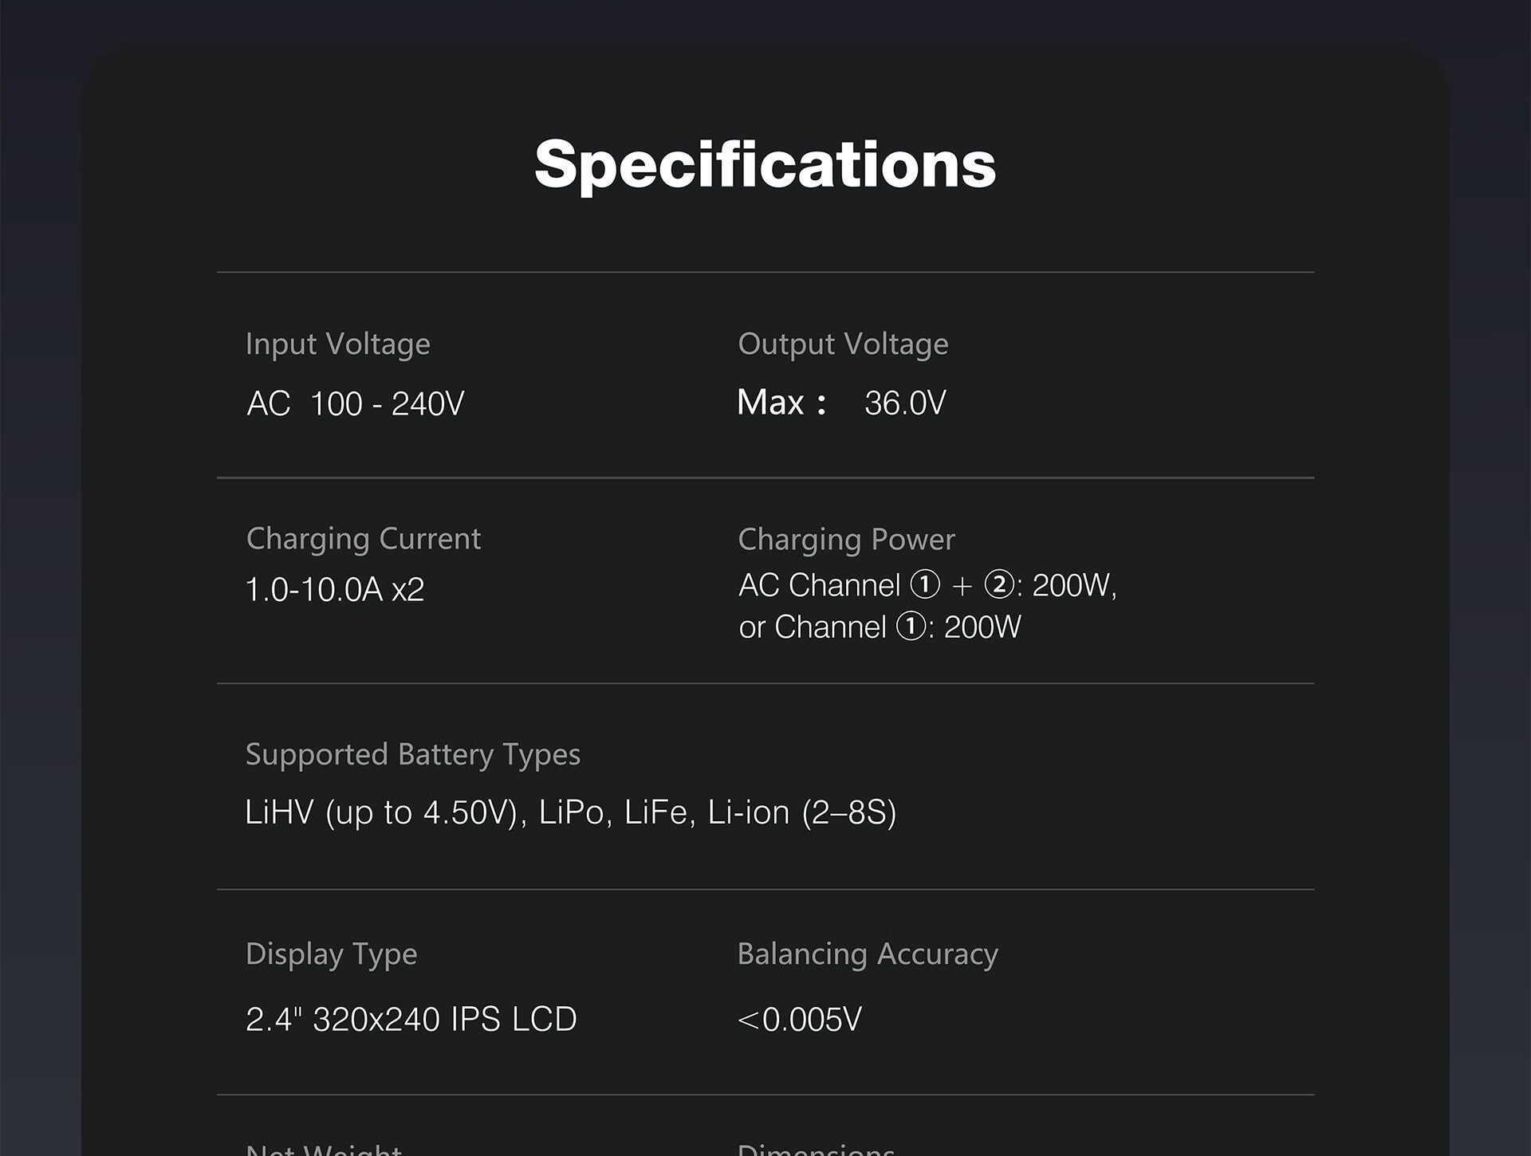Click the Balancing Accuracy label

tap(867, 954)
